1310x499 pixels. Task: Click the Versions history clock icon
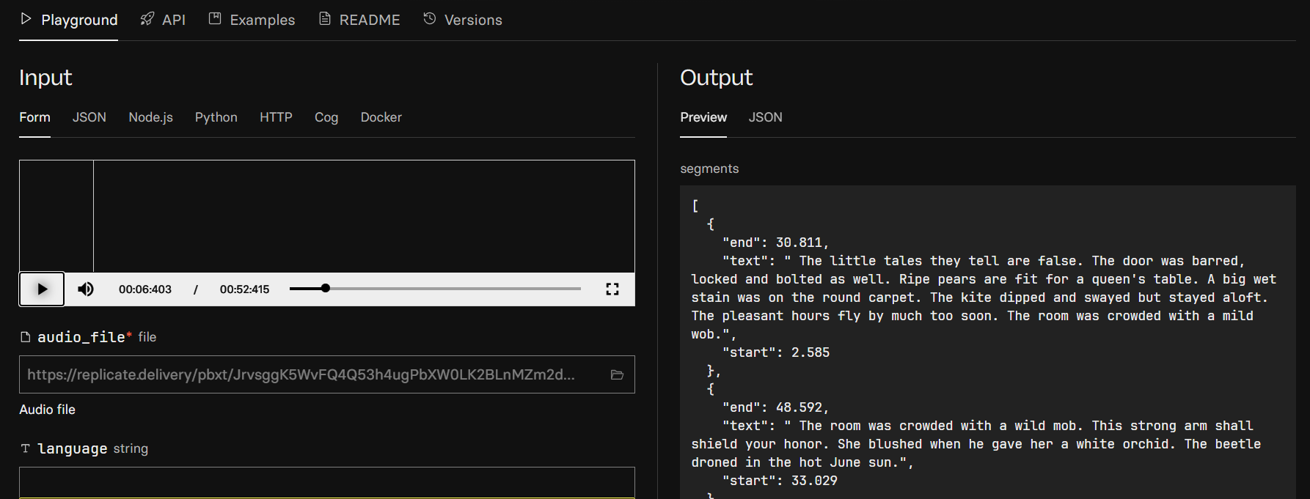pos(430,18)
